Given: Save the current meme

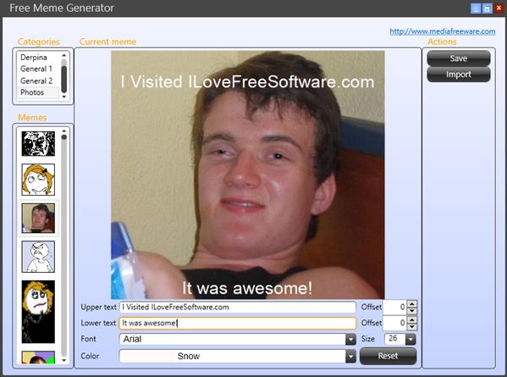Looking at the screenshot, I should tap(459, 58).
